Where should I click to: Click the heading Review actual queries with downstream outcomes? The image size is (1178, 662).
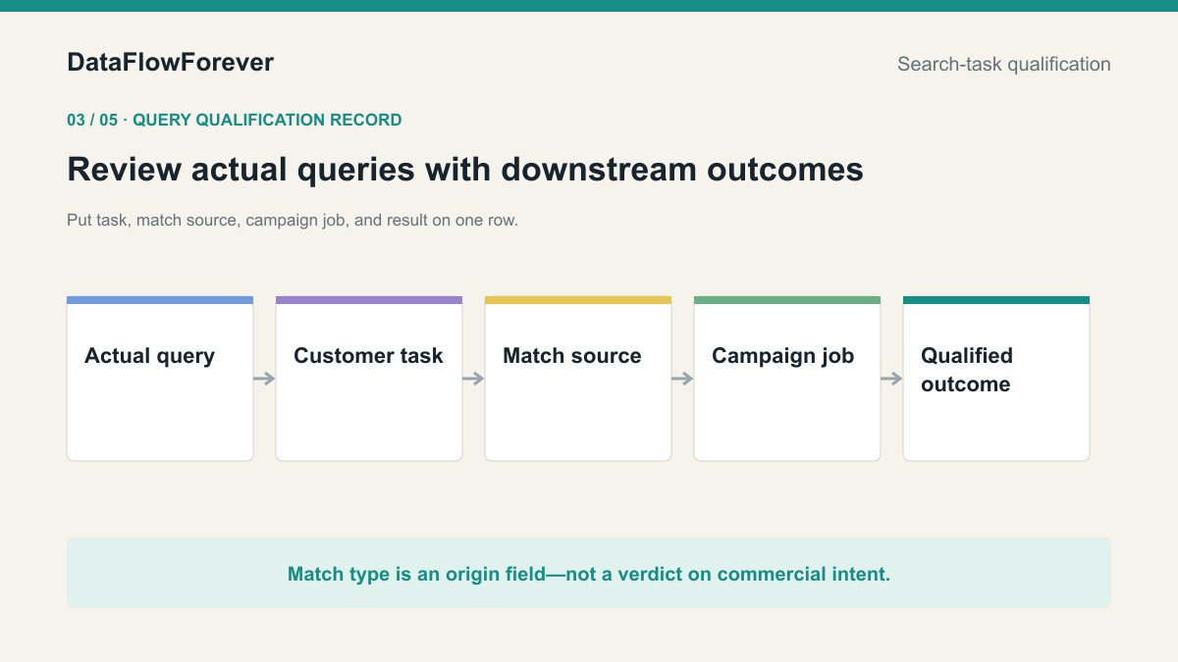465,170
